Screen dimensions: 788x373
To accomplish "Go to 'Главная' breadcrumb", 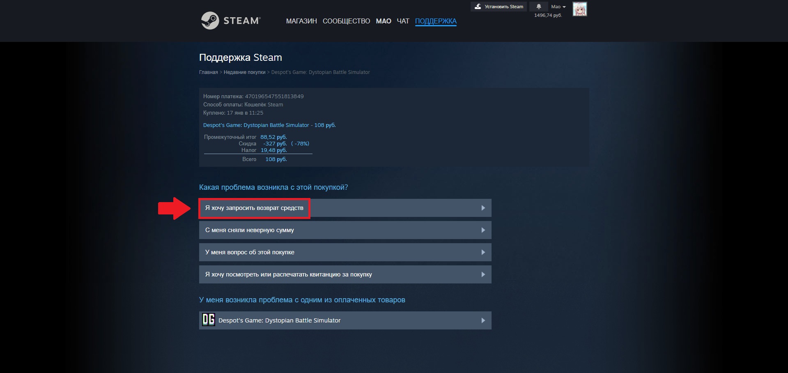I will pos(209,72).
